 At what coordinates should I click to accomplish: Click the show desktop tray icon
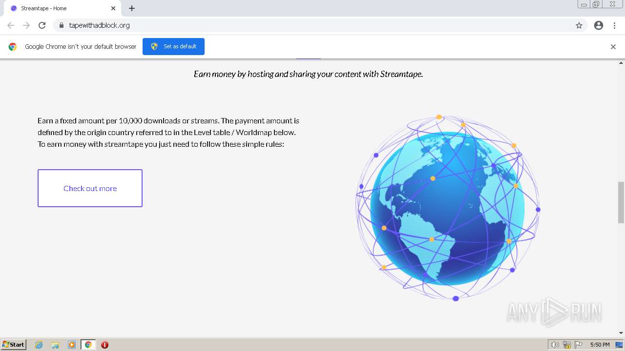pyautogui.click(x=620, y=345)
